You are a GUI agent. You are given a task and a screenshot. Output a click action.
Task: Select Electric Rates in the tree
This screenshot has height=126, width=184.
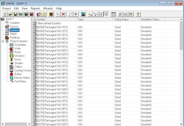[x=22, y=78]
